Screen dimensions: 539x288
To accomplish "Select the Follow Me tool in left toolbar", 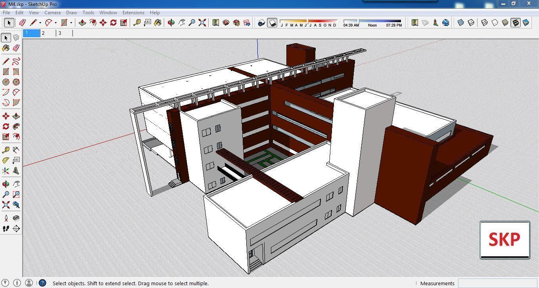I will [16, 126].
